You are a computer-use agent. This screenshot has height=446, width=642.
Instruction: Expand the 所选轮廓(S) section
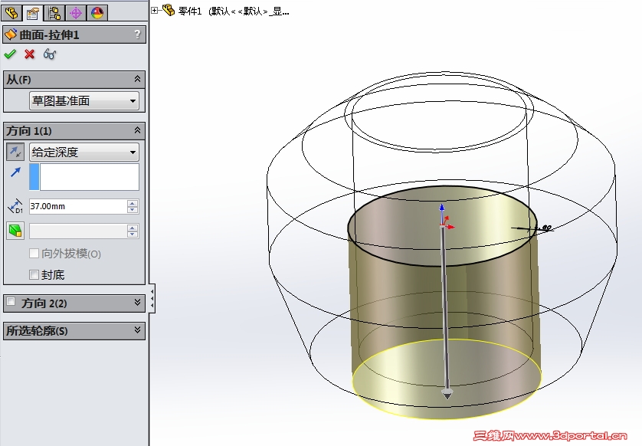[x=138, y=330]
